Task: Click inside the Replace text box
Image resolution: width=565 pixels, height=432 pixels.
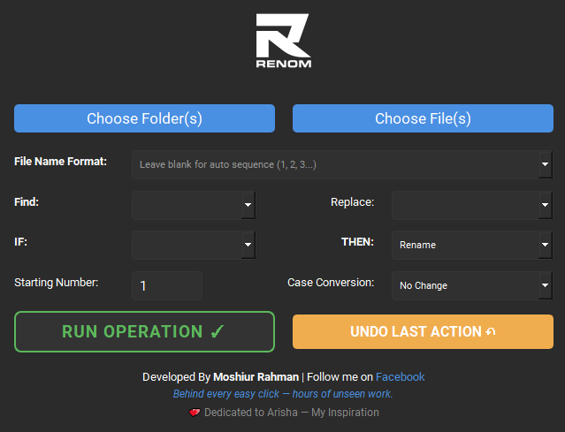Action: click(464, 205)
